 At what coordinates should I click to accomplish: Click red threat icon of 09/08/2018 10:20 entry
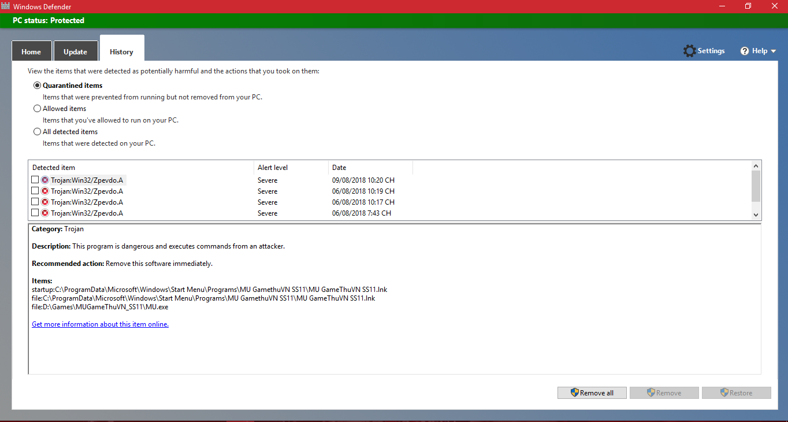(45, 180)
